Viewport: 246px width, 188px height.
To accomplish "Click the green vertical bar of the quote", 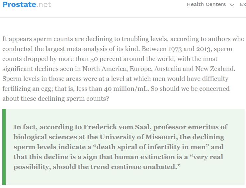I will [4, 147].
